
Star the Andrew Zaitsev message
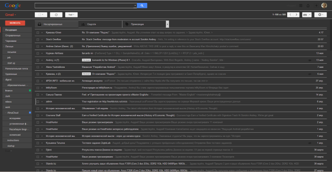42,46
